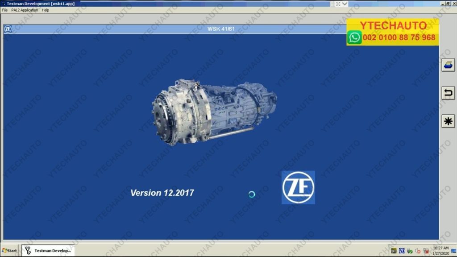Expand the chevron dropdown in title bar
Image resolution: width=457 pixels, height=257 pixels.
(x=345, y=4)
